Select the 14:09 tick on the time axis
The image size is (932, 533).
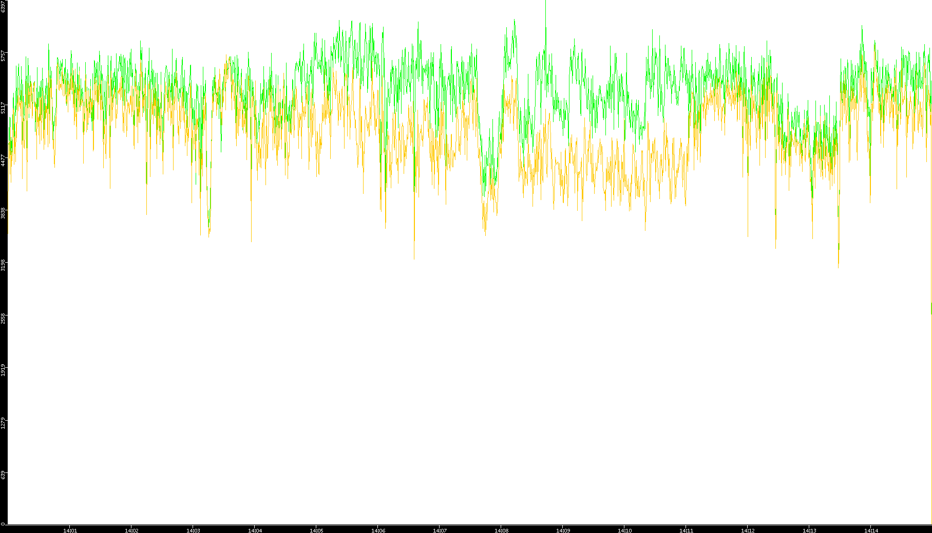(x=563, y=530)
